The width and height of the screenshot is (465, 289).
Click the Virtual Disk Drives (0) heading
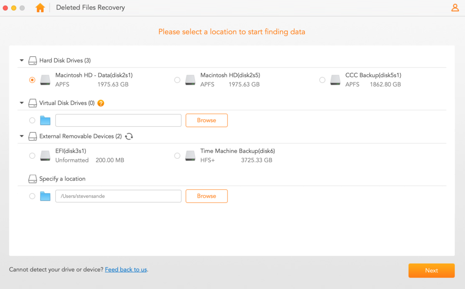[67, 103]
